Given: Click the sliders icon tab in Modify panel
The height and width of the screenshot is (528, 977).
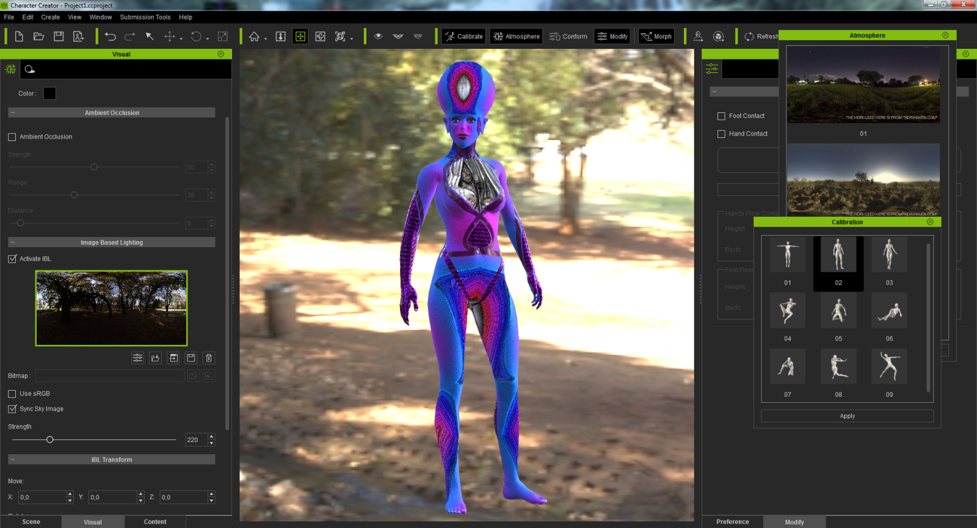Looking at the screenshot, I should point(712,69).
